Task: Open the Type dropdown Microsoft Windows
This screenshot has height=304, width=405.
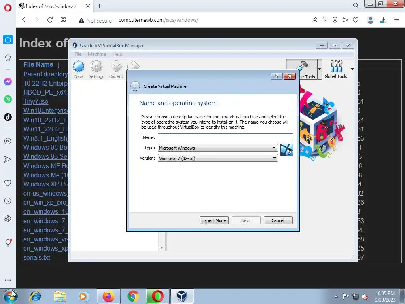Action: coord(218,148)
